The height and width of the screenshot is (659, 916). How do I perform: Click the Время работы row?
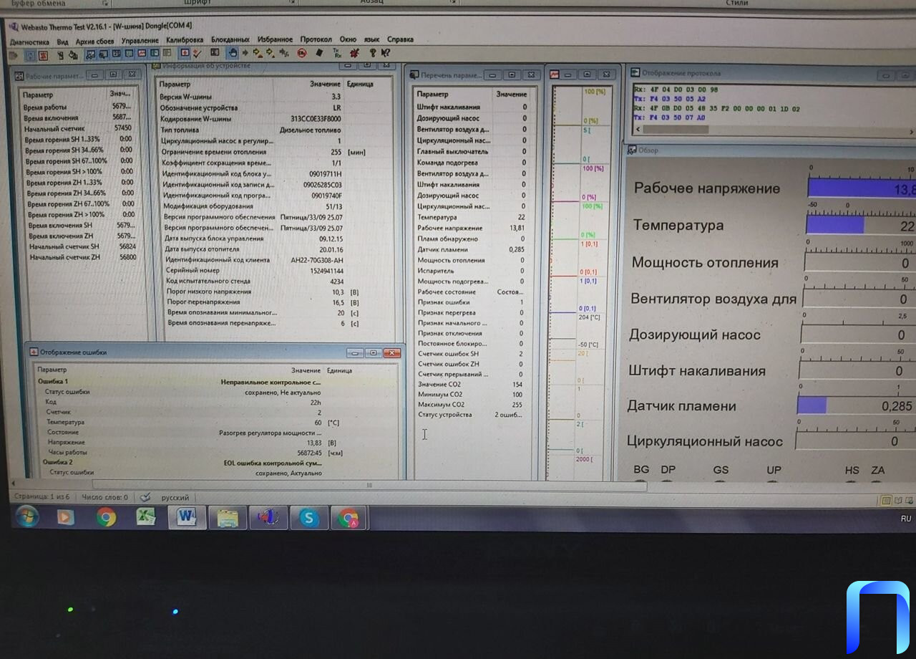coord(78,107)
